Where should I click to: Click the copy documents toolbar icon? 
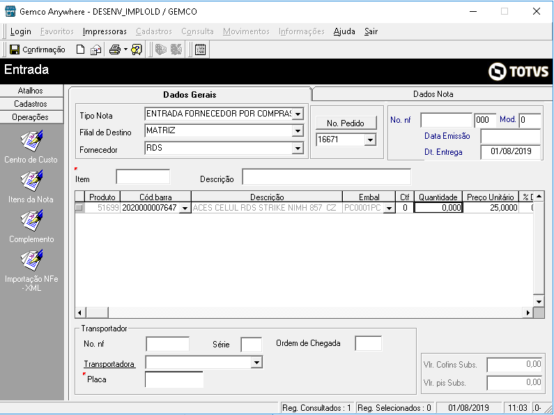[95, 50]
